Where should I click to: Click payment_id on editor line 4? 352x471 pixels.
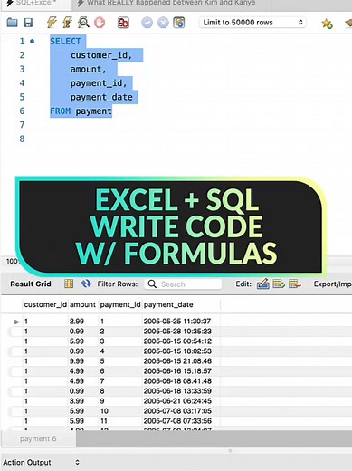tap(99, 83)
